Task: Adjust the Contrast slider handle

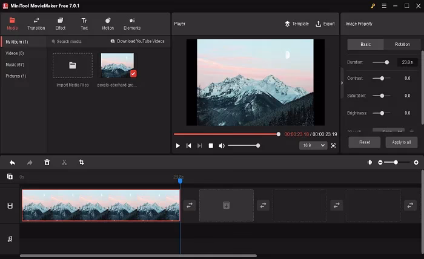Action: coord(382,78)
